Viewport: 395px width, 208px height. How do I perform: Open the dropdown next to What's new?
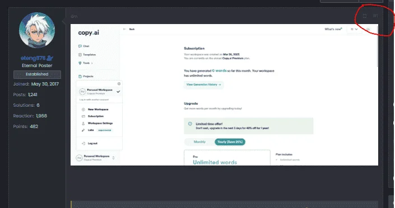pos(354,29)
